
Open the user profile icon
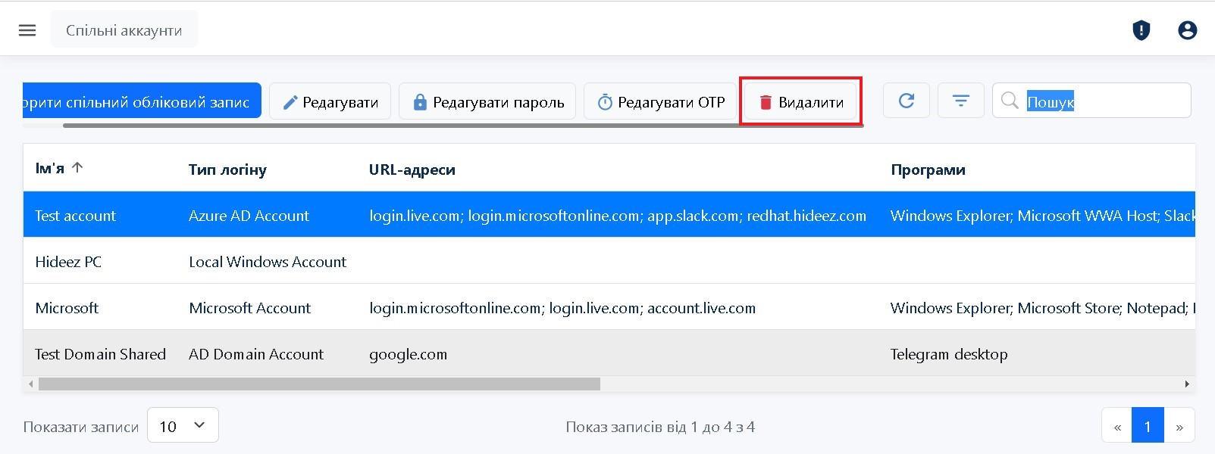point(1187,30)
